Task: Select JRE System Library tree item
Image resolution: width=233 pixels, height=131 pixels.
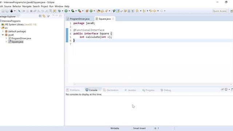Action: [19, 24]
